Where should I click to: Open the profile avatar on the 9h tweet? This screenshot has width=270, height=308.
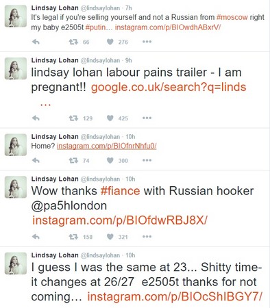pos(16,68)
